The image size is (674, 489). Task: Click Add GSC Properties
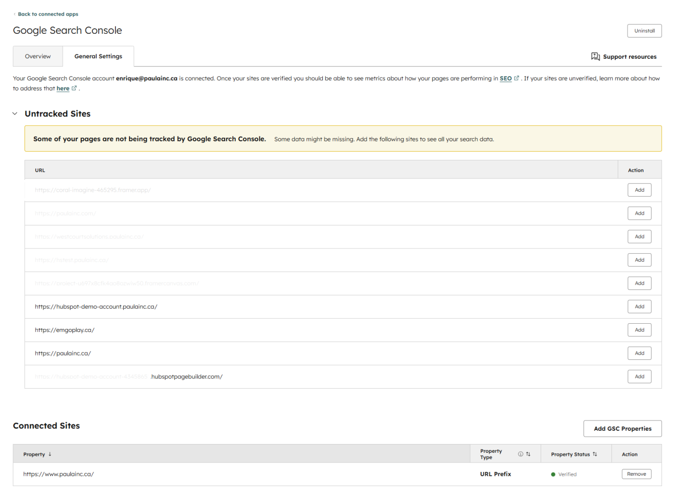tap(622, 428)
